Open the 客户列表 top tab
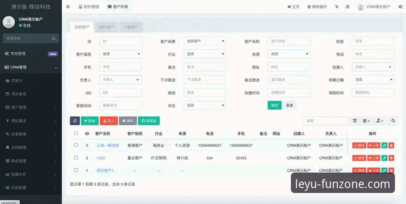This screenshot has height=204, width=406. [x=118, y=7]
